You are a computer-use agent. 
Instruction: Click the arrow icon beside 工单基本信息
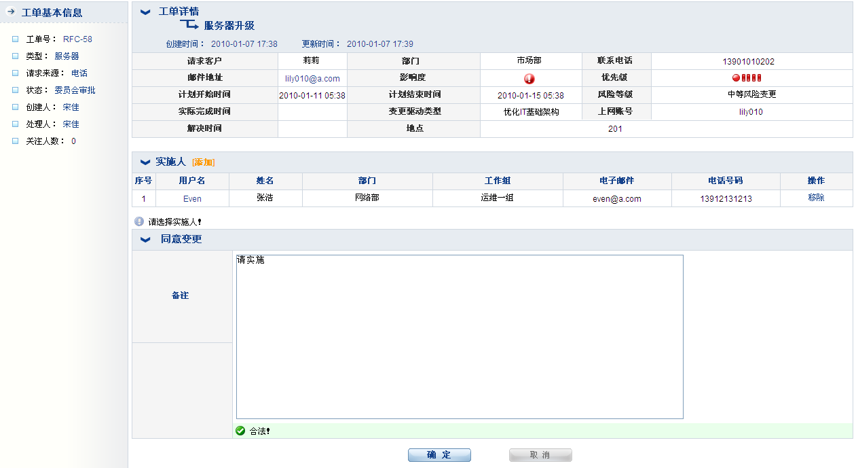coord(11,12)
